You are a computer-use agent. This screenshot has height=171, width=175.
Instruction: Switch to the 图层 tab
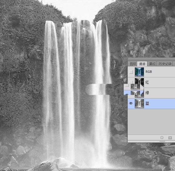pyautogui.click(x=133, y=64)
